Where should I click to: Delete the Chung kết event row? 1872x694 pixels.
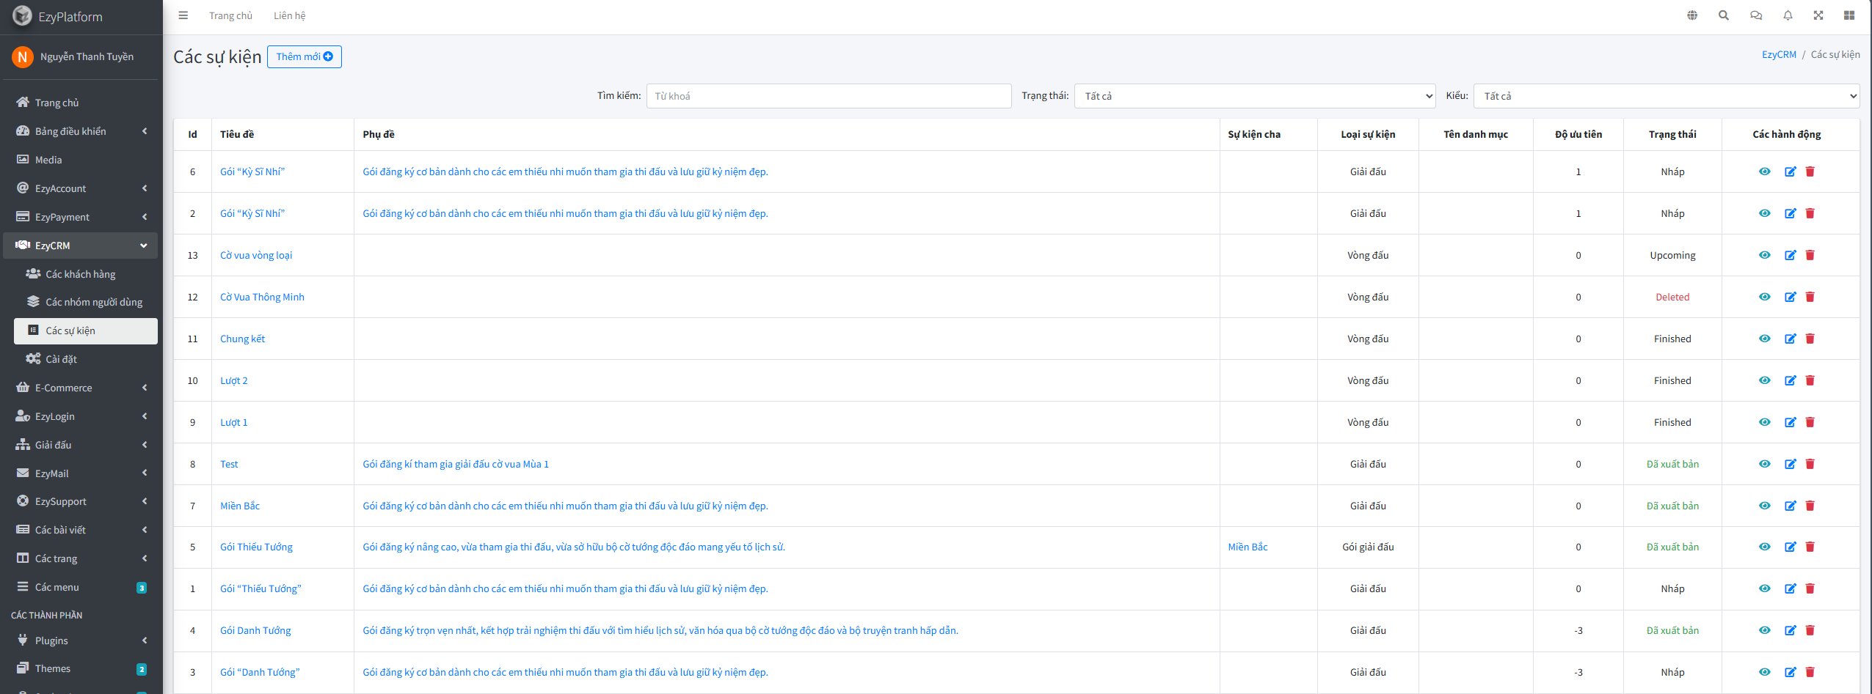1810,339
